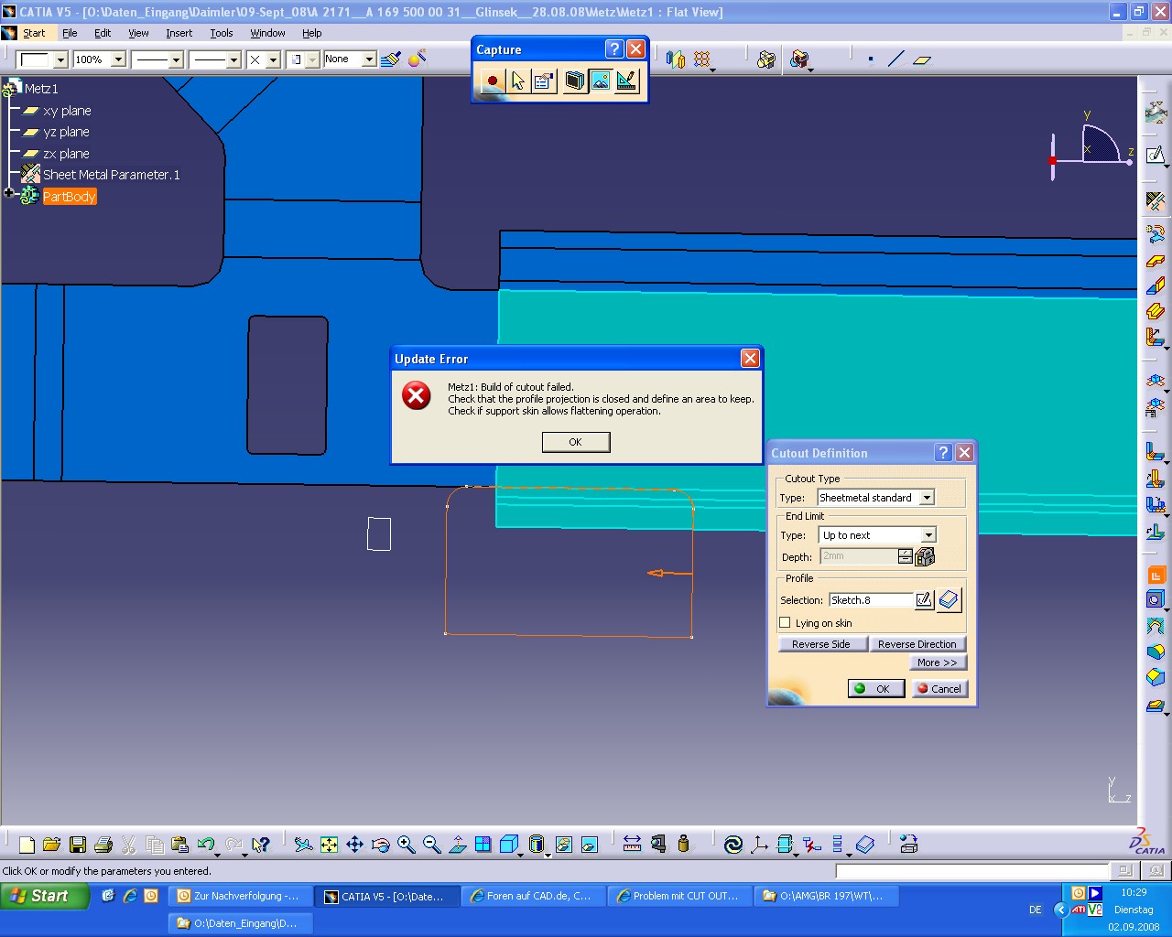Click the Capture record button

[492, 81]
